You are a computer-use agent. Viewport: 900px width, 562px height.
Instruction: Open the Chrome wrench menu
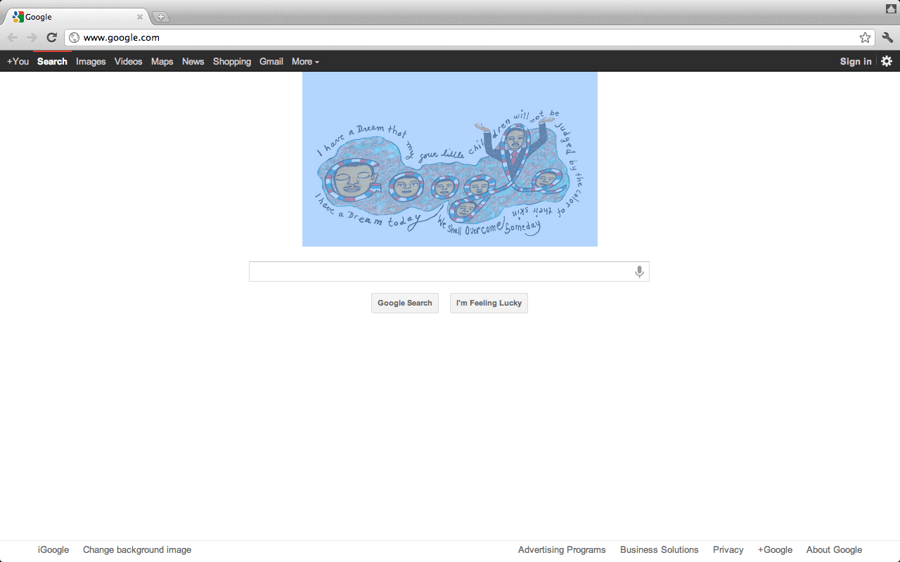(887, 38)
